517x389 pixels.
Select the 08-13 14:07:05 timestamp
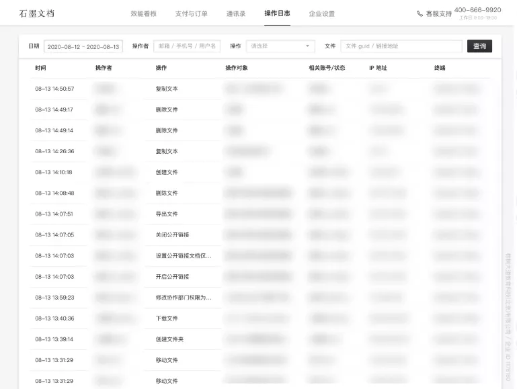click(54, 235)
